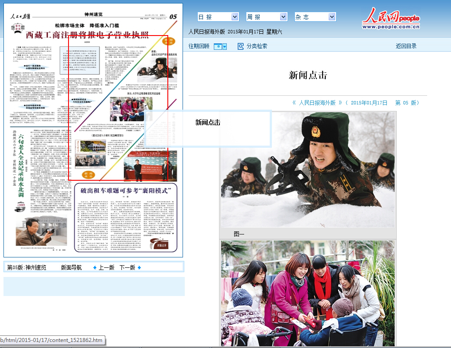Click the calendar icon beside 往期回顾
The width and height of the screenshot is (451, 348).
(x=218, y=46)
